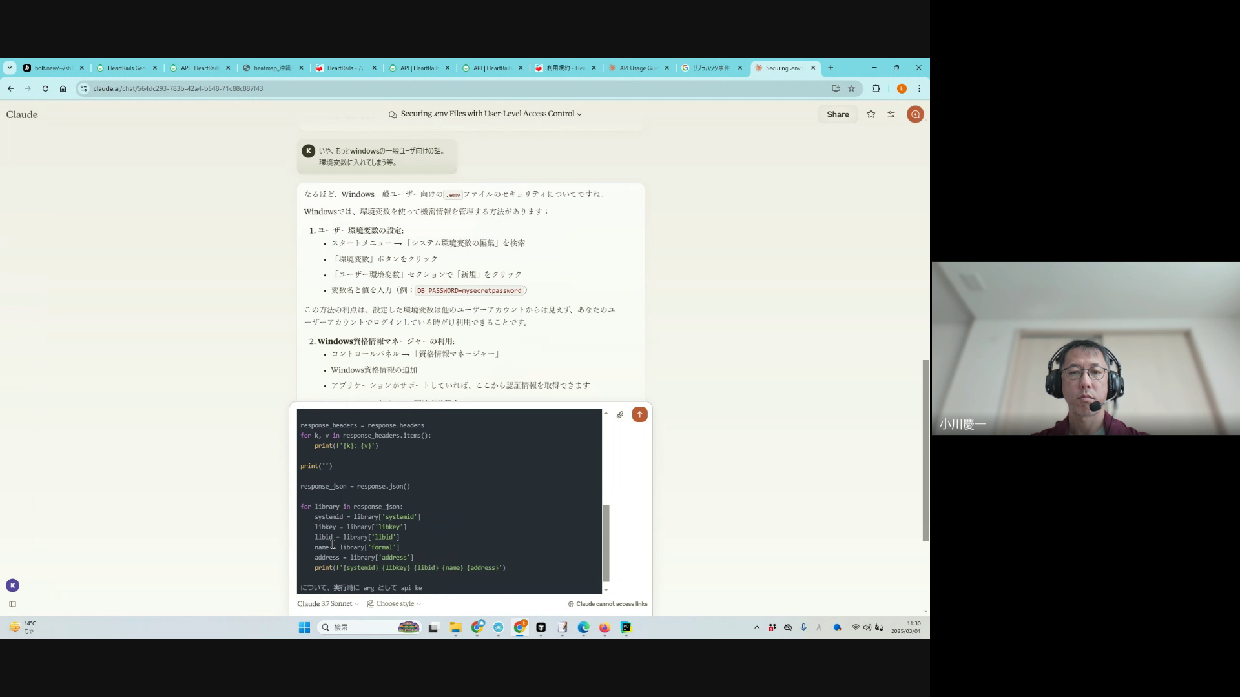Open Claude 3.7 Sonnet model dropdown
1240x697 pixels.
(327, 604)
